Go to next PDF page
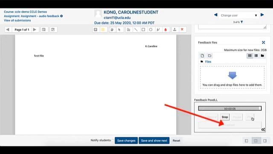 35,30
